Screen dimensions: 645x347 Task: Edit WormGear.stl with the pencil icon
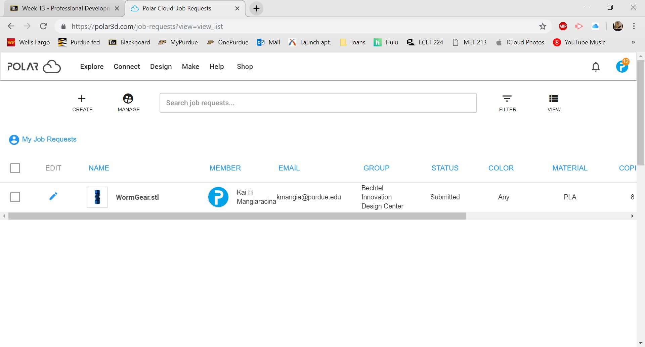pos(53,196)
